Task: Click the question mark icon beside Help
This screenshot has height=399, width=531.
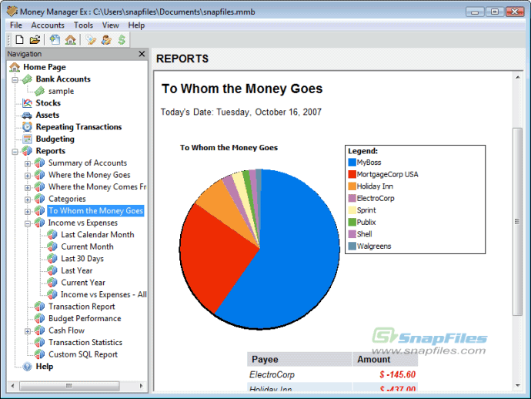Action: pyautogui.click(x=27, y=367)
